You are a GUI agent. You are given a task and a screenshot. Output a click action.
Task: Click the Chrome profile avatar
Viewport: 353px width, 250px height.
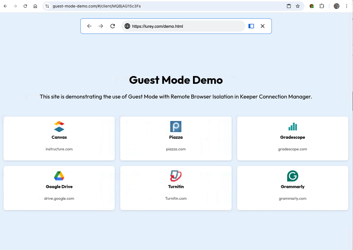click(x=337, y=6)
